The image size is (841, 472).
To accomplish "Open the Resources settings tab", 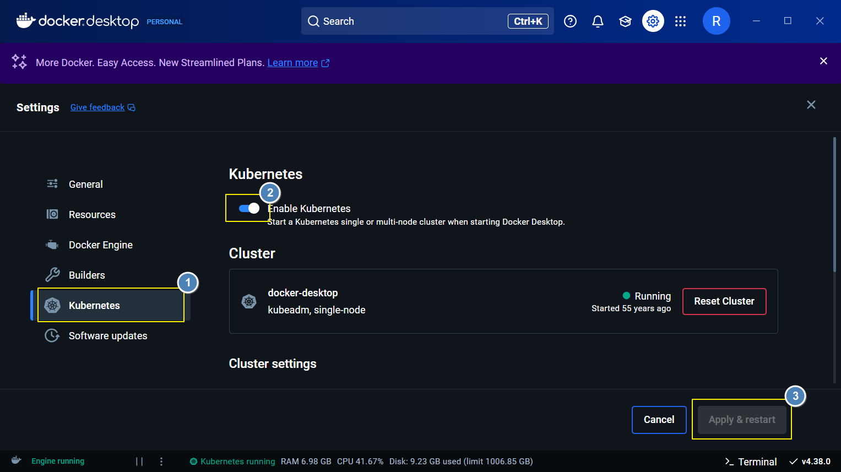I will pyautogui.click(x=110, y=214).
